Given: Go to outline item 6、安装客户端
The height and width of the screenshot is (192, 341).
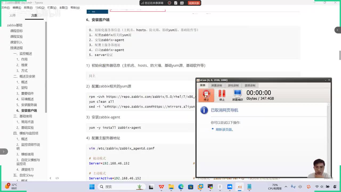Looking at the screenshot, I should 27,110.
